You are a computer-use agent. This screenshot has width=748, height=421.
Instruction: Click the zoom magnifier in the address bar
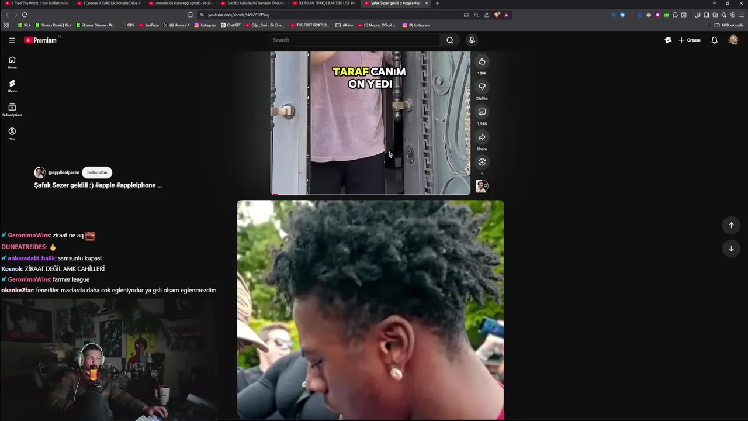(x=476, y=15)
